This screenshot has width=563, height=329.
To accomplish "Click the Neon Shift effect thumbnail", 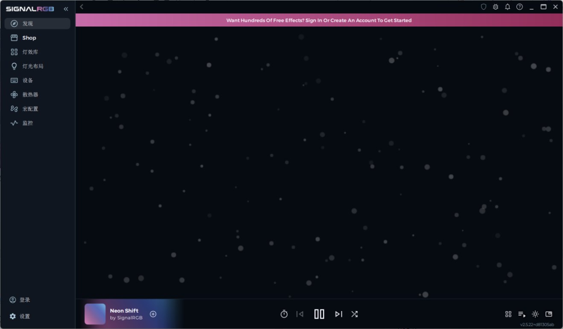I will pyautogui.click(x=95, y=314).
